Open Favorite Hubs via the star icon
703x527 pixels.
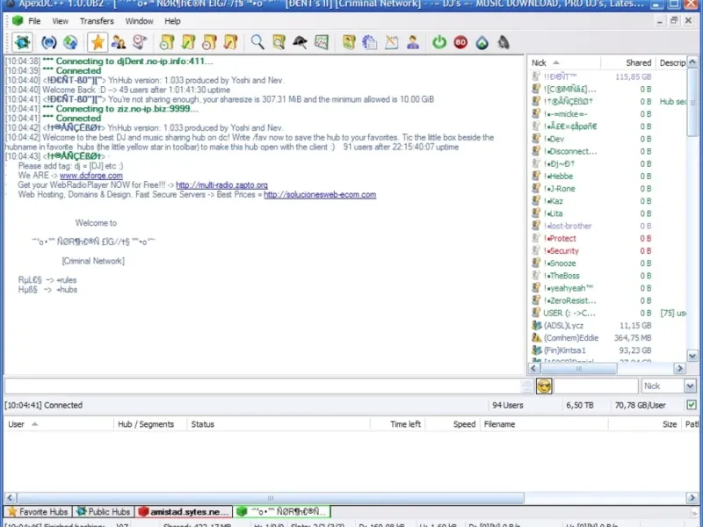click(98, 42)
